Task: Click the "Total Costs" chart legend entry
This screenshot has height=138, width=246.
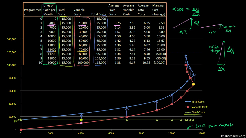Action: [195, 102]
